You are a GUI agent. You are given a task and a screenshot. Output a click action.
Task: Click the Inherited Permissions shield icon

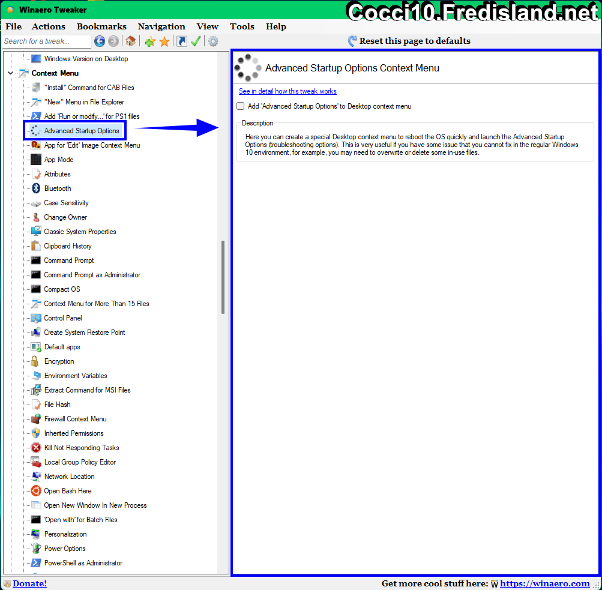pos(36,433)
